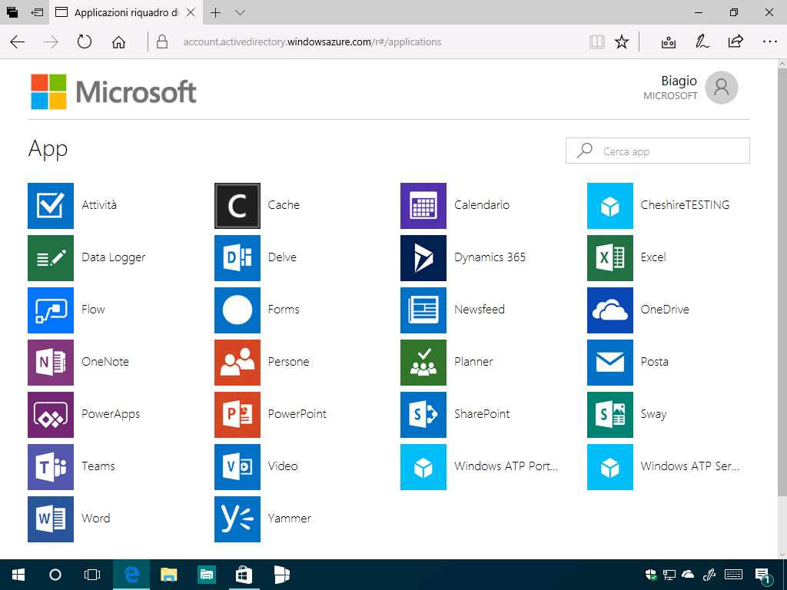Open the Action Center notifications

(763, 575)
